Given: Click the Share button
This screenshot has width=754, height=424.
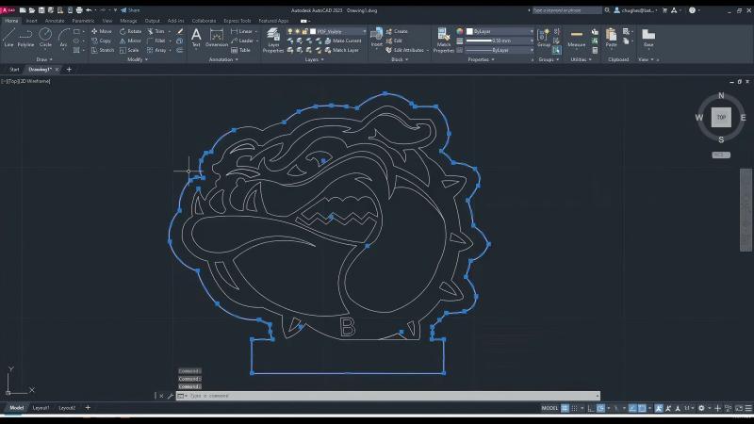Looking at the screenshot, I should [130, 10].
